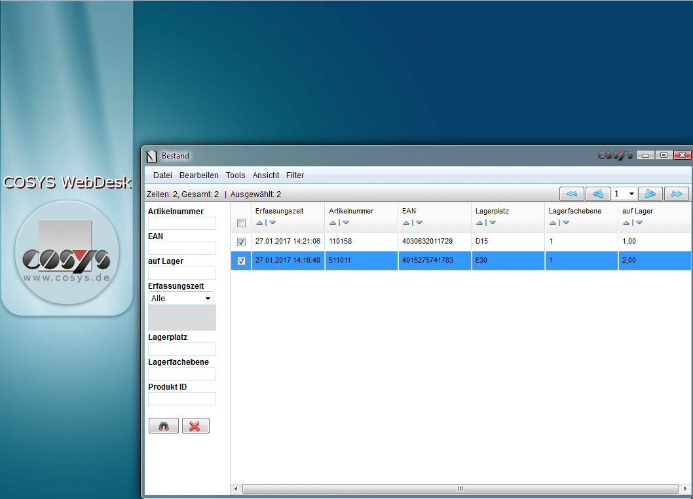Image resolution: width=693 pixels, height=499 pixels.
Task: Click the horizontal scrollbar thumb
Action: click(x=460, y=489)
